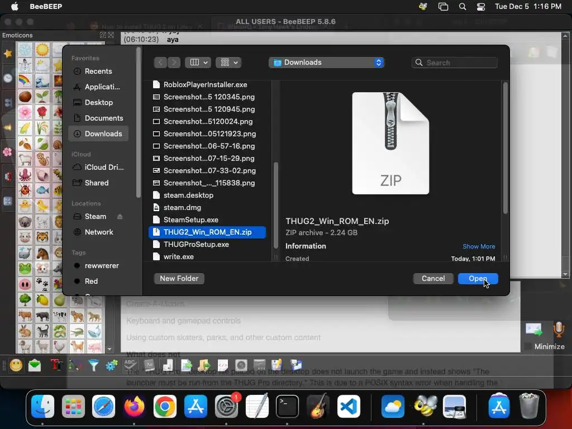Choose the Red tag
Screen dimensions: 572x429
pyautogui.click(x=98, y=282)
